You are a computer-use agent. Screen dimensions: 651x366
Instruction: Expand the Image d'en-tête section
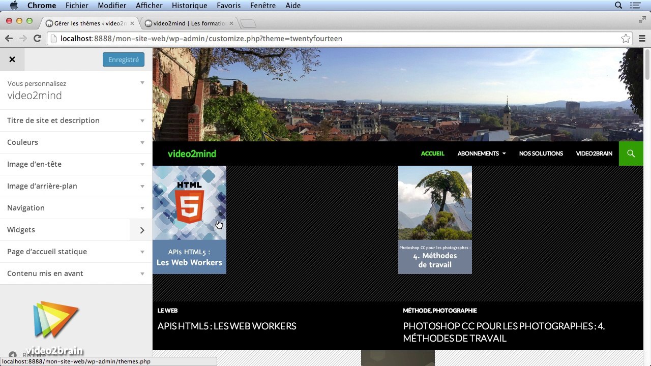pos(76,164)
